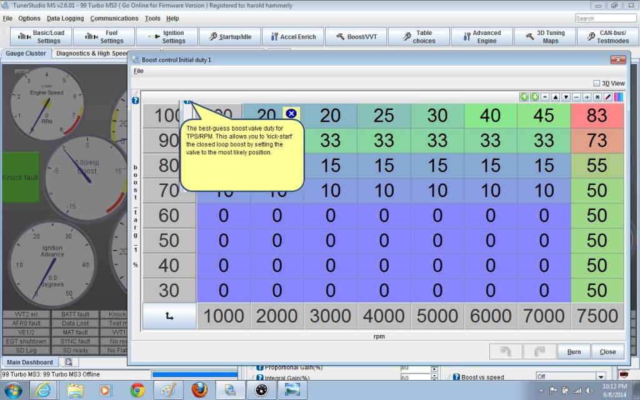Click the green up-arrow icon above the table
Screen dimensions: 640x400
click(524, 97)
